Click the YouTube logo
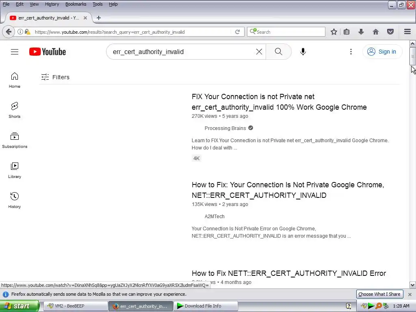Screen dimensions: 416x312 point(48,52)
